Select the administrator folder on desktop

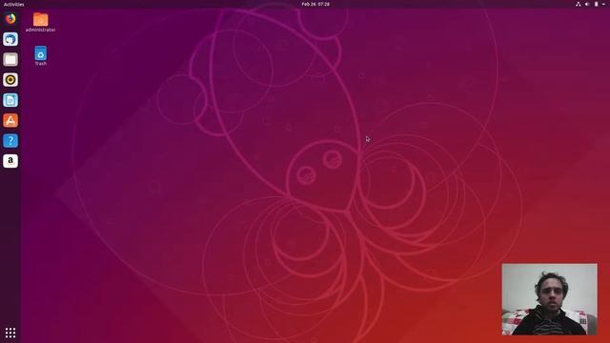[40, 22]
